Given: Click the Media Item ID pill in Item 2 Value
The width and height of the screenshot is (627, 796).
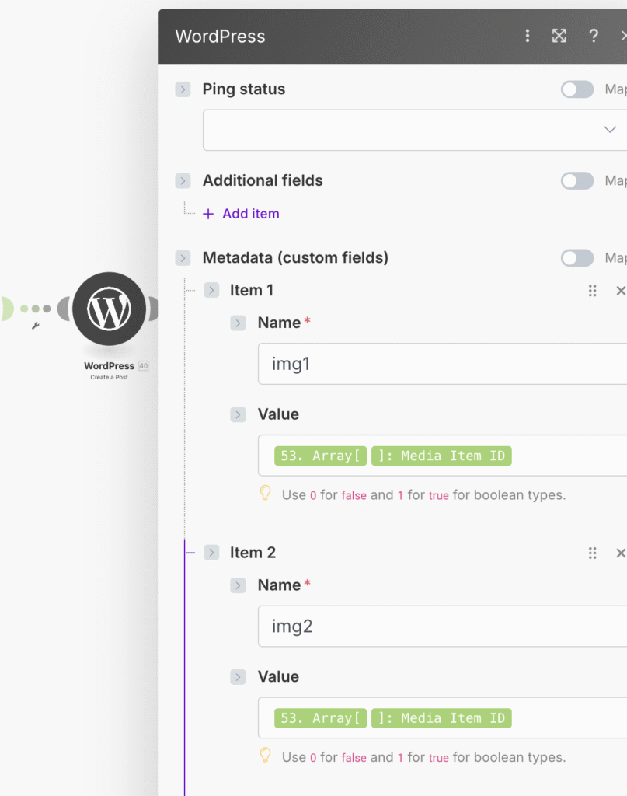Looking at the screenshot, I should [x=442, y=718].
